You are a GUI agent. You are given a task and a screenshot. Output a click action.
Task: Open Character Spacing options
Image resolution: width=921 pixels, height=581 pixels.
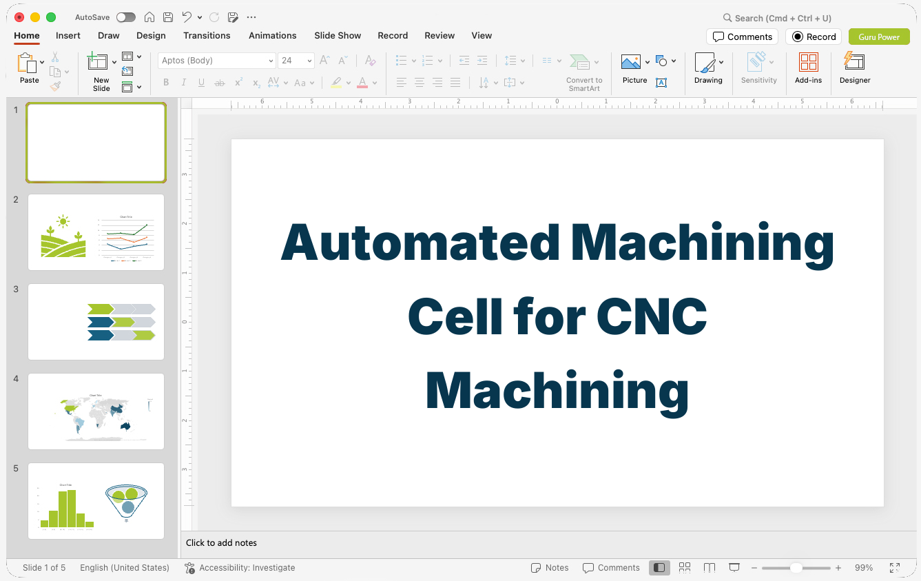point(276,83)
